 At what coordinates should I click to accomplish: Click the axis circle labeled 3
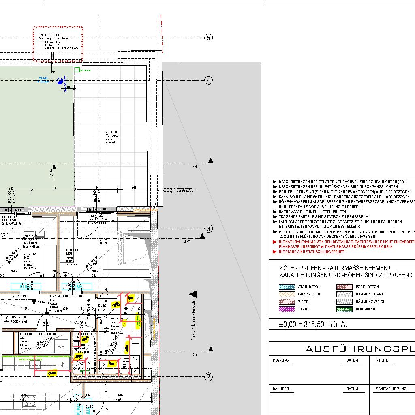[x=208, y=229]
